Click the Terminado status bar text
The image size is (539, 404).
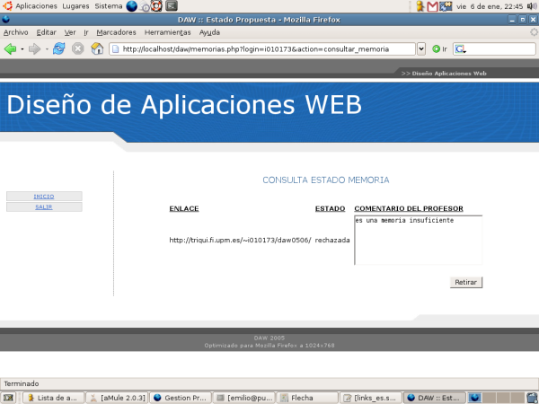(x=22, y=383)
